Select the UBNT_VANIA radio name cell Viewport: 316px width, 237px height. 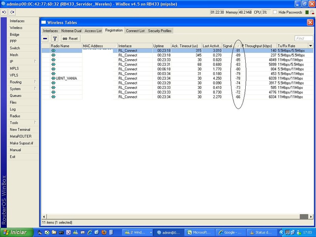tap(66, 78)
